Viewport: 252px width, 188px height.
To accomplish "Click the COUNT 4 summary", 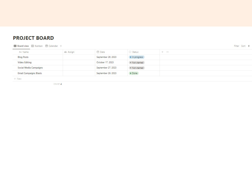I will click(58, 84).
